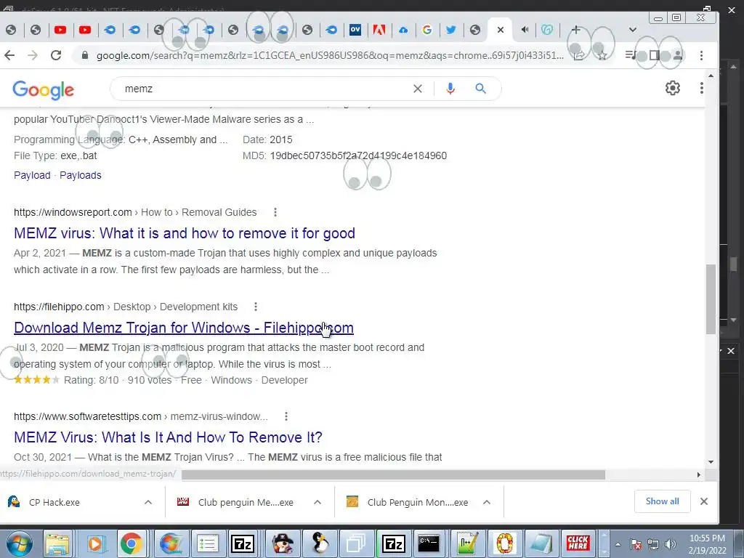The height and width of the screenshot is (558, 744).
Task: Open the vertical dots beside Google settings gear
Action: coord(702,88)
